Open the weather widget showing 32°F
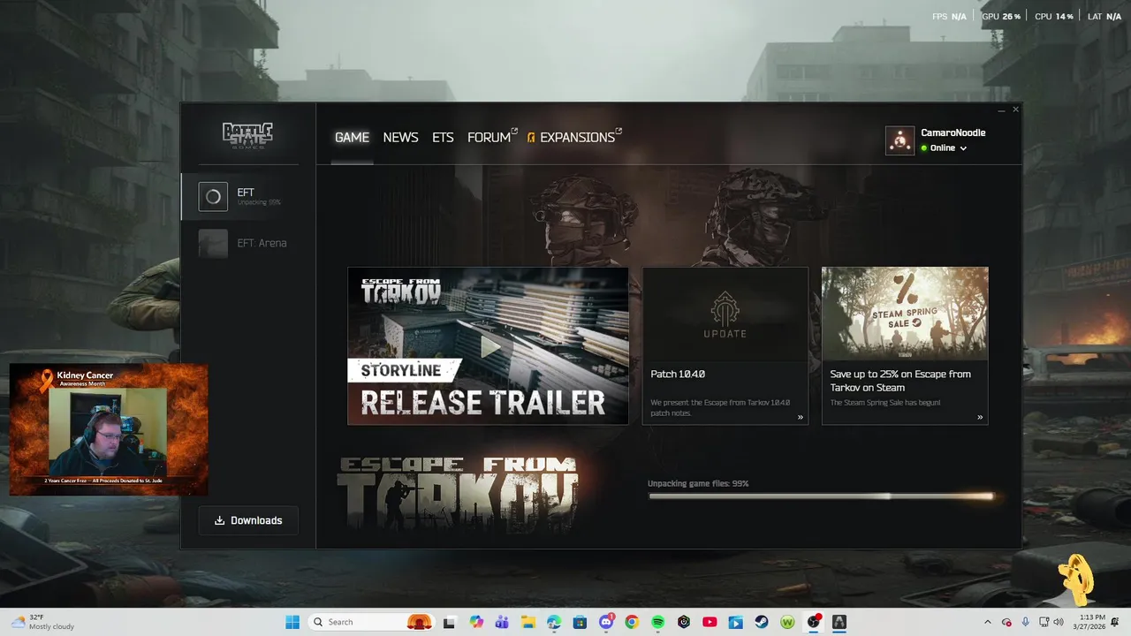 click(42, 622)
